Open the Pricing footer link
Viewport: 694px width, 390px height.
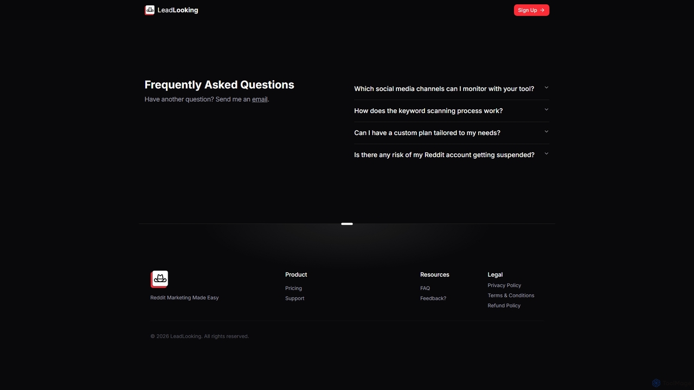[x=293, y=288]
